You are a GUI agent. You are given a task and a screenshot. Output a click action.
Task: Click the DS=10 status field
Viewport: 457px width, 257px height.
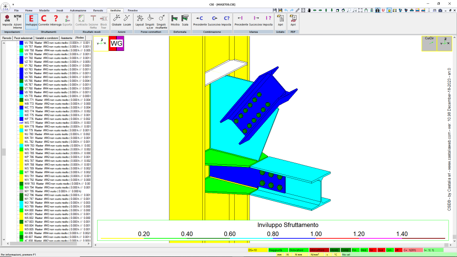[x=257, y=250]
